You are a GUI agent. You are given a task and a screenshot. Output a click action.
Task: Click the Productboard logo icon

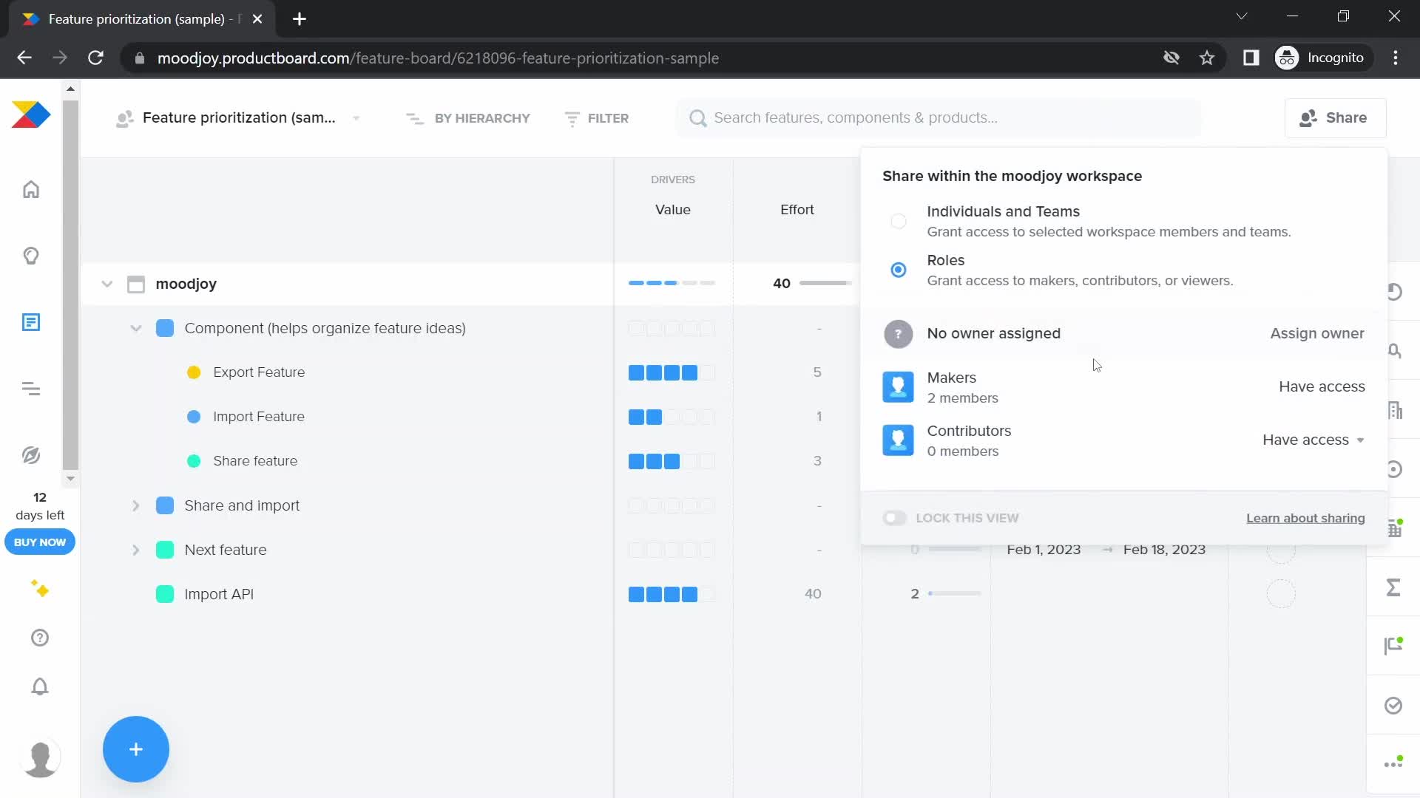(x=31, y=115)
